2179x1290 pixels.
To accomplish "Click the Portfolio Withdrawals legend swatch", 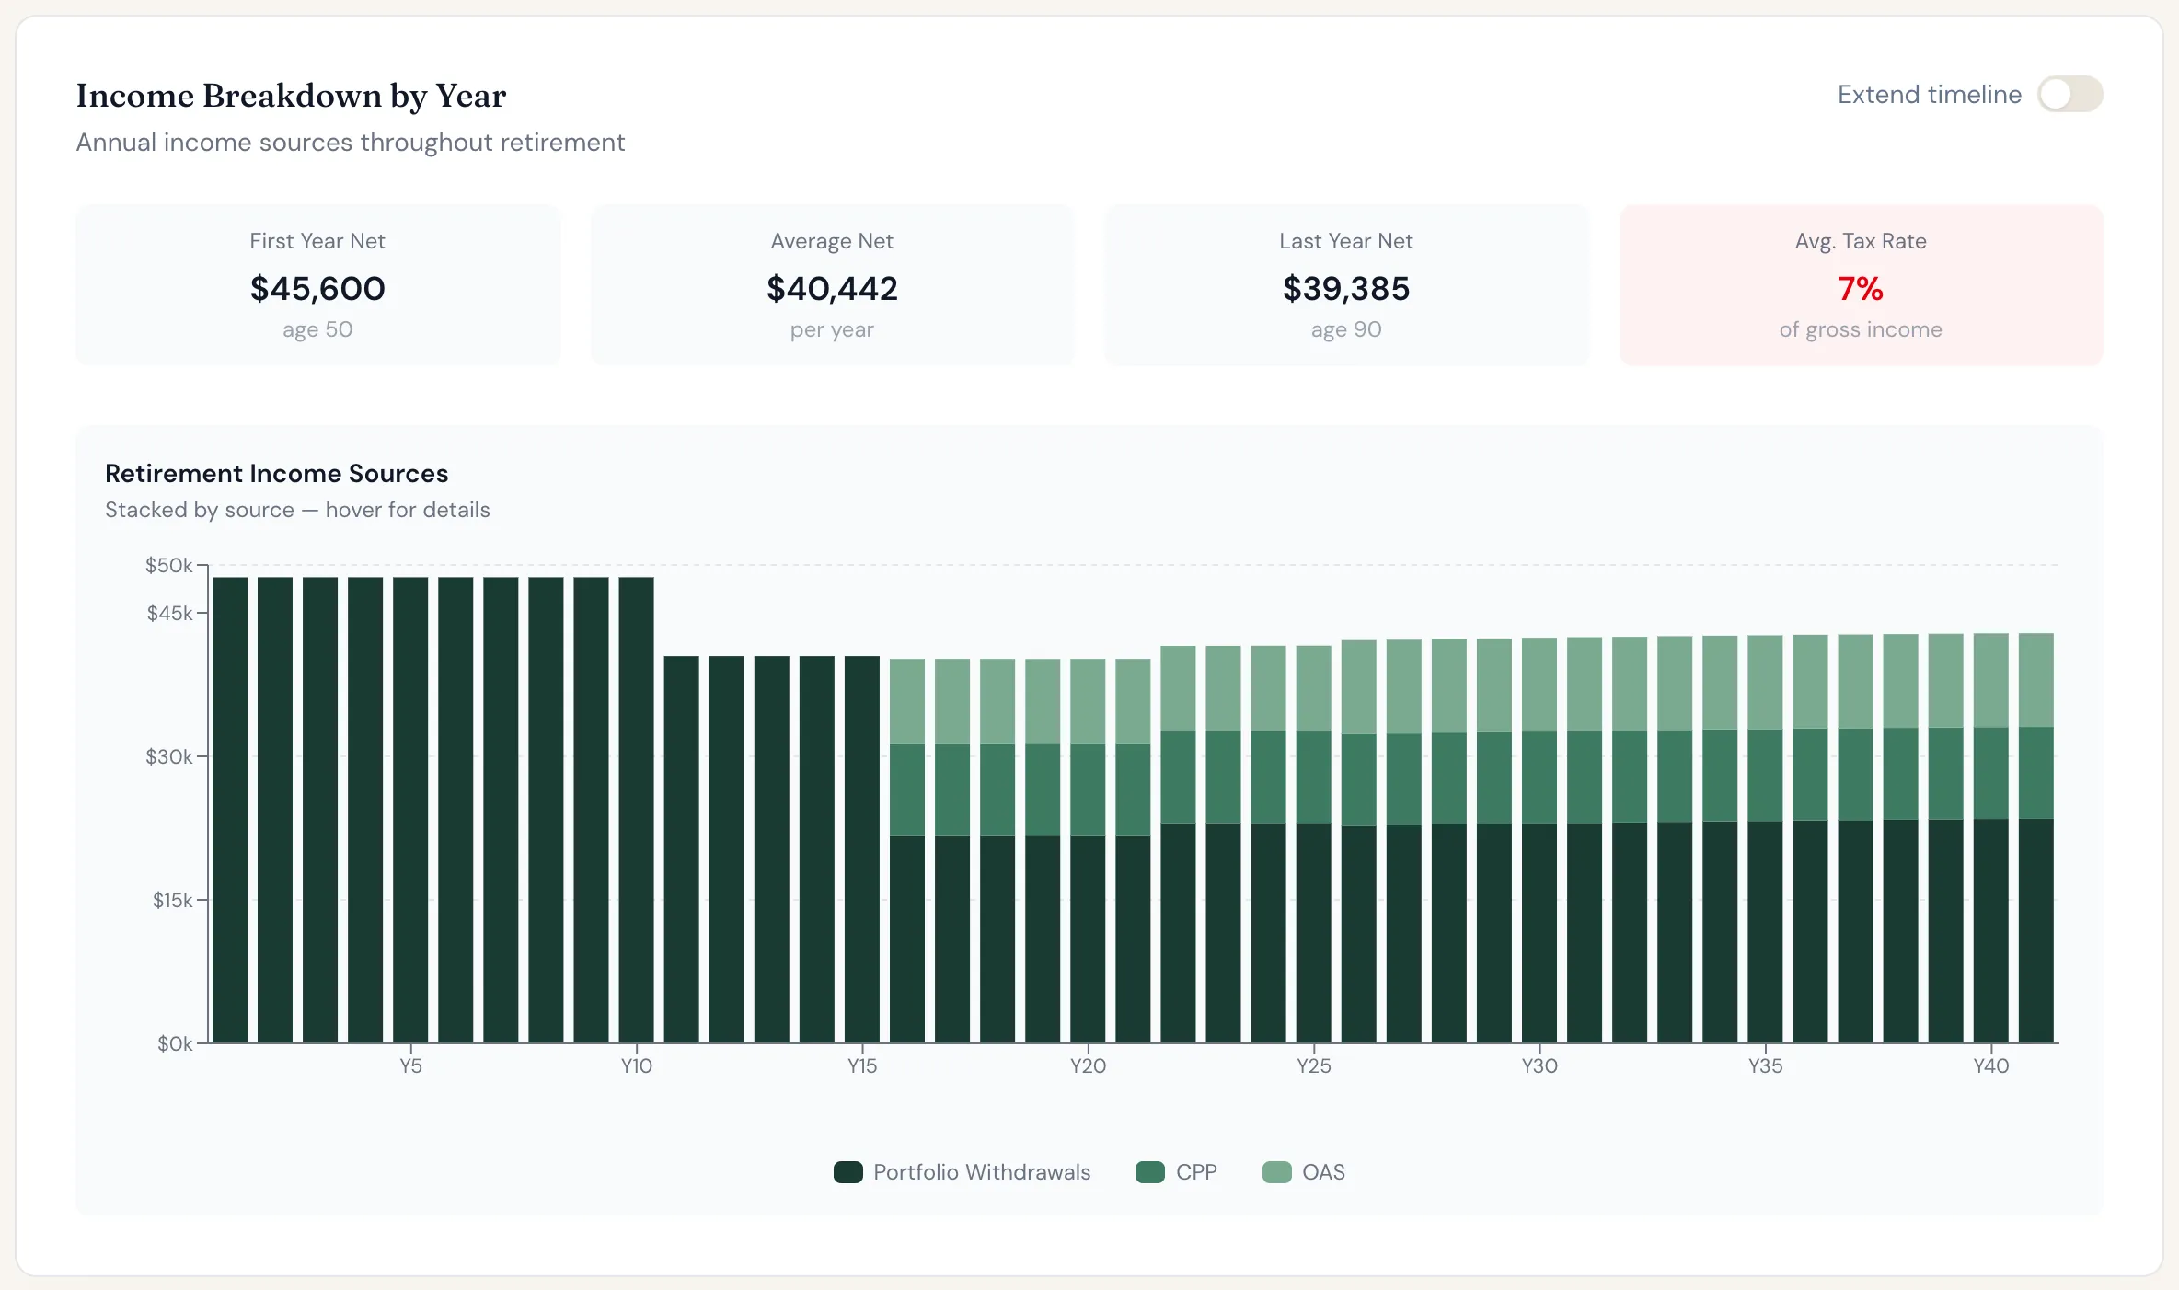I will coord(847,1172).
